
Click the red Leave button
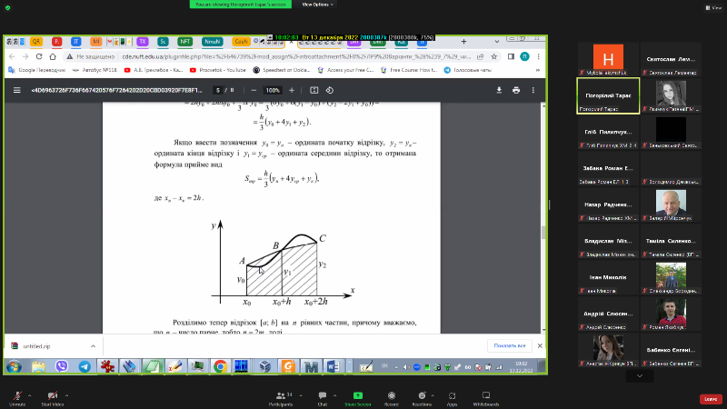point(711,399)
